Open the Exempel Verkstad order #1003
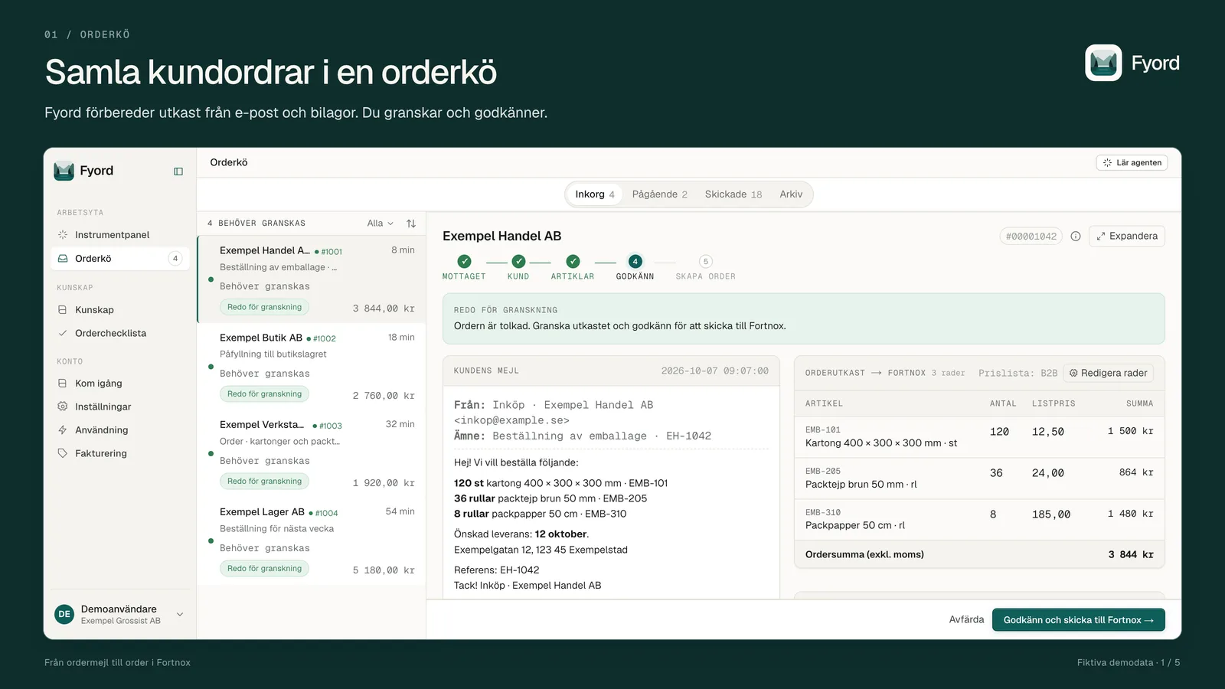The width and height of the screenshot is (1225, 689). [x=312, y=453]
